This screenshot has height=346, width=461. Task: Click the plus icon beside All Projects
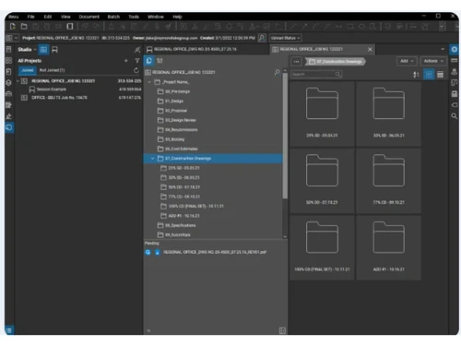pos(126,61)
